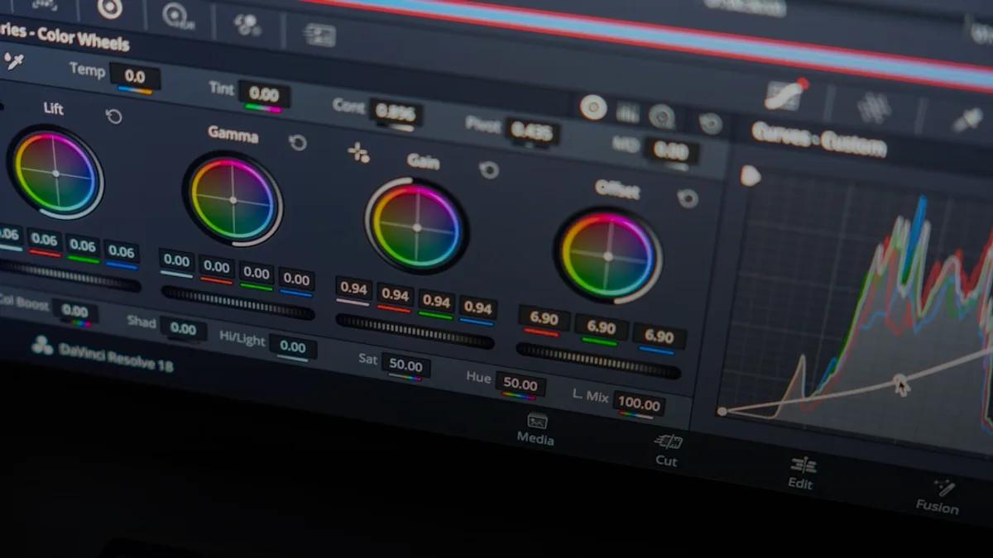Select Gain green channel value 0.94
The width and height of the screenshot is (993, 558).
tap(436, 301)
